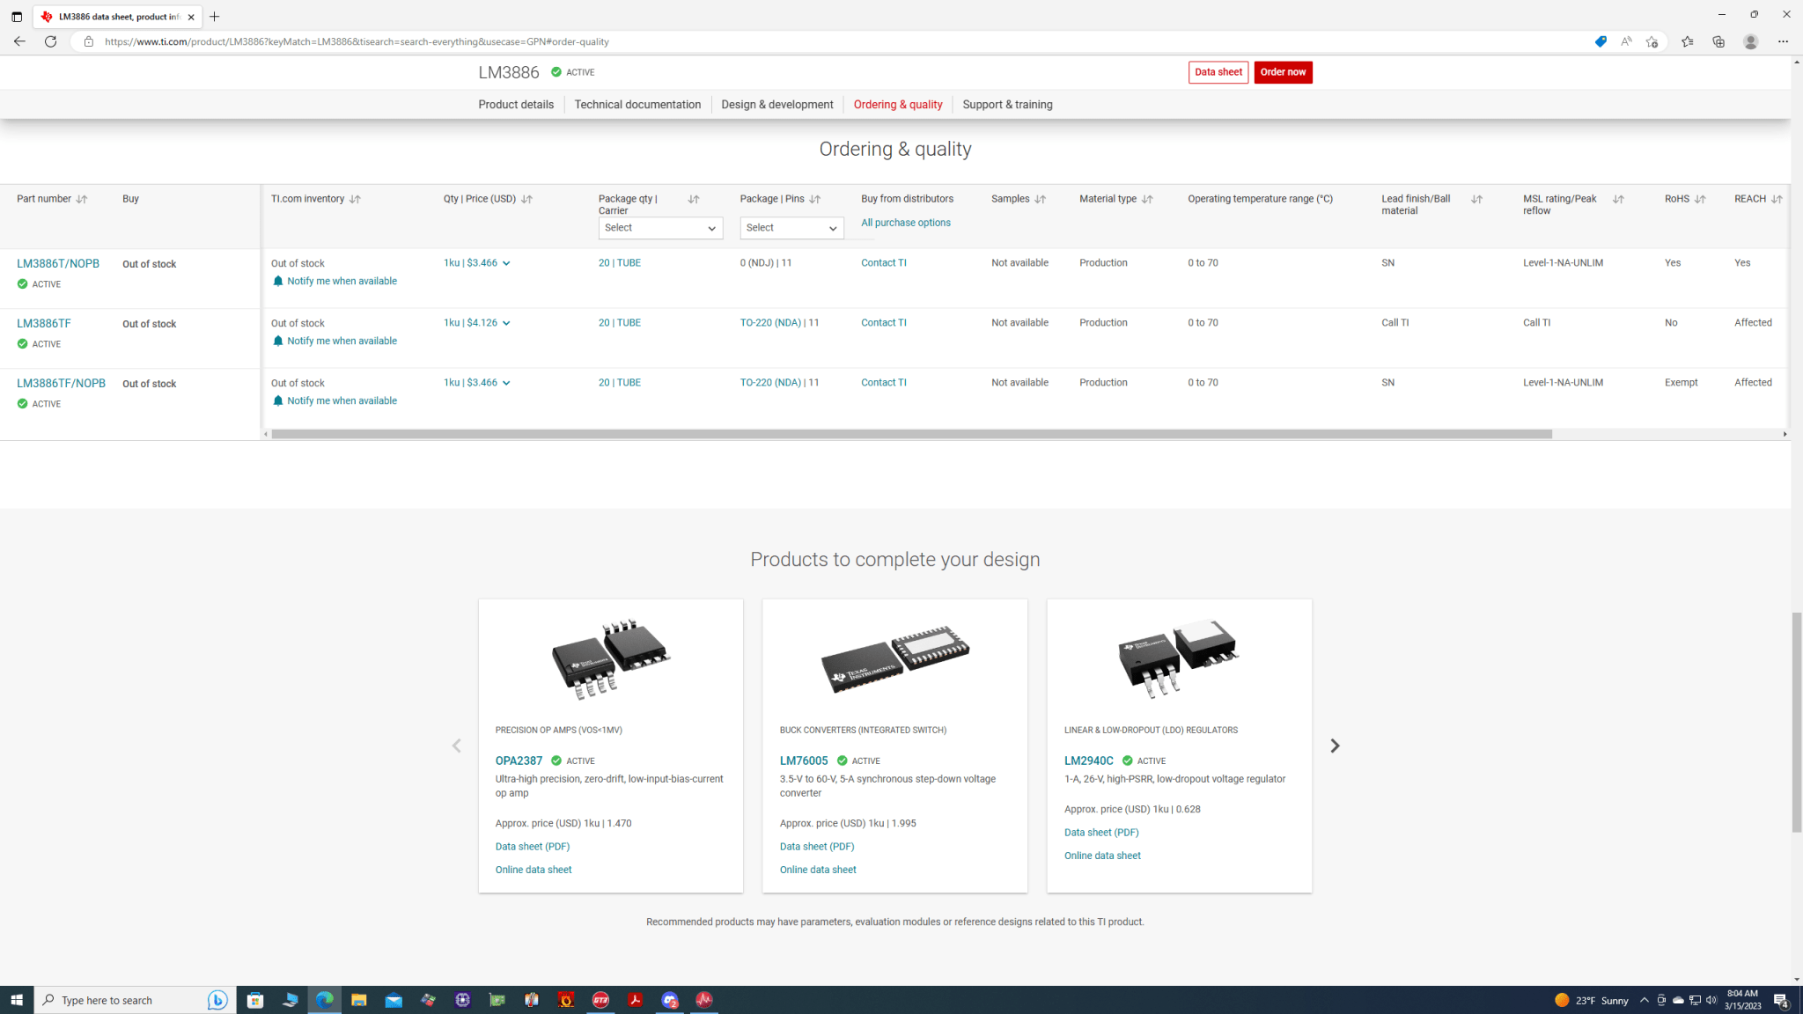Open Microsoft Store from taskbar

255,1000
